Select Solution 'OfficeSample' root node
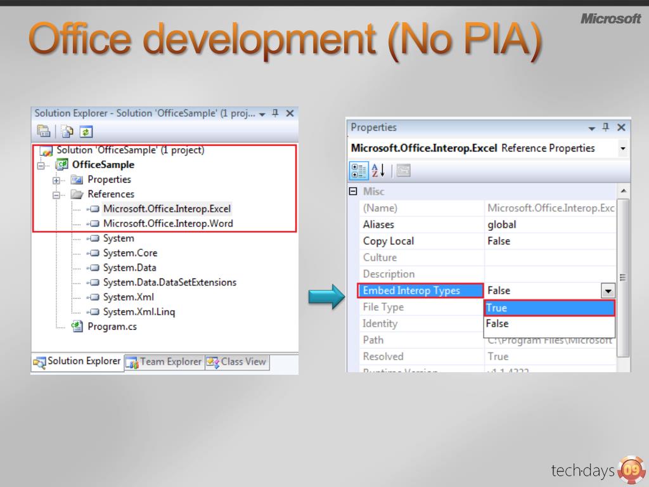 pyautogui.click(x=131, y=150)
